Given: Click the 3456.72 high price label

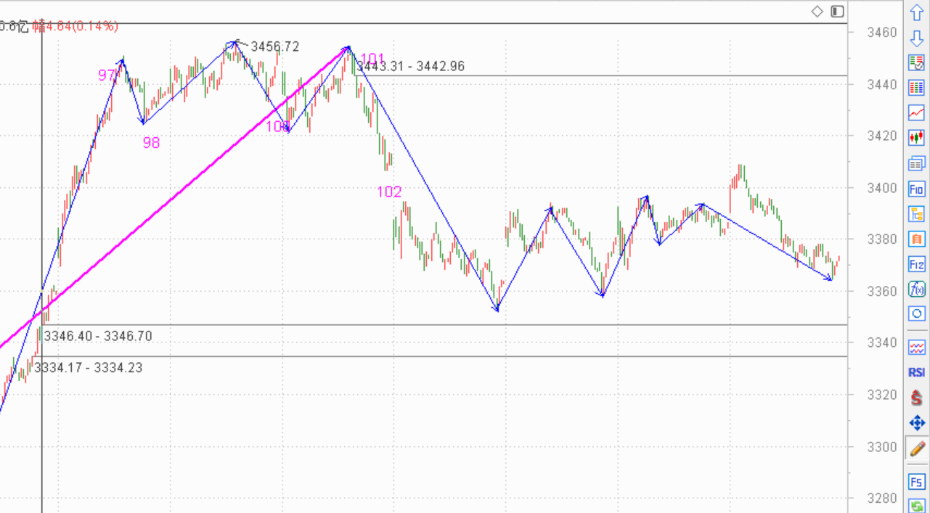Looking at the screenshot, I should (274, 46).
